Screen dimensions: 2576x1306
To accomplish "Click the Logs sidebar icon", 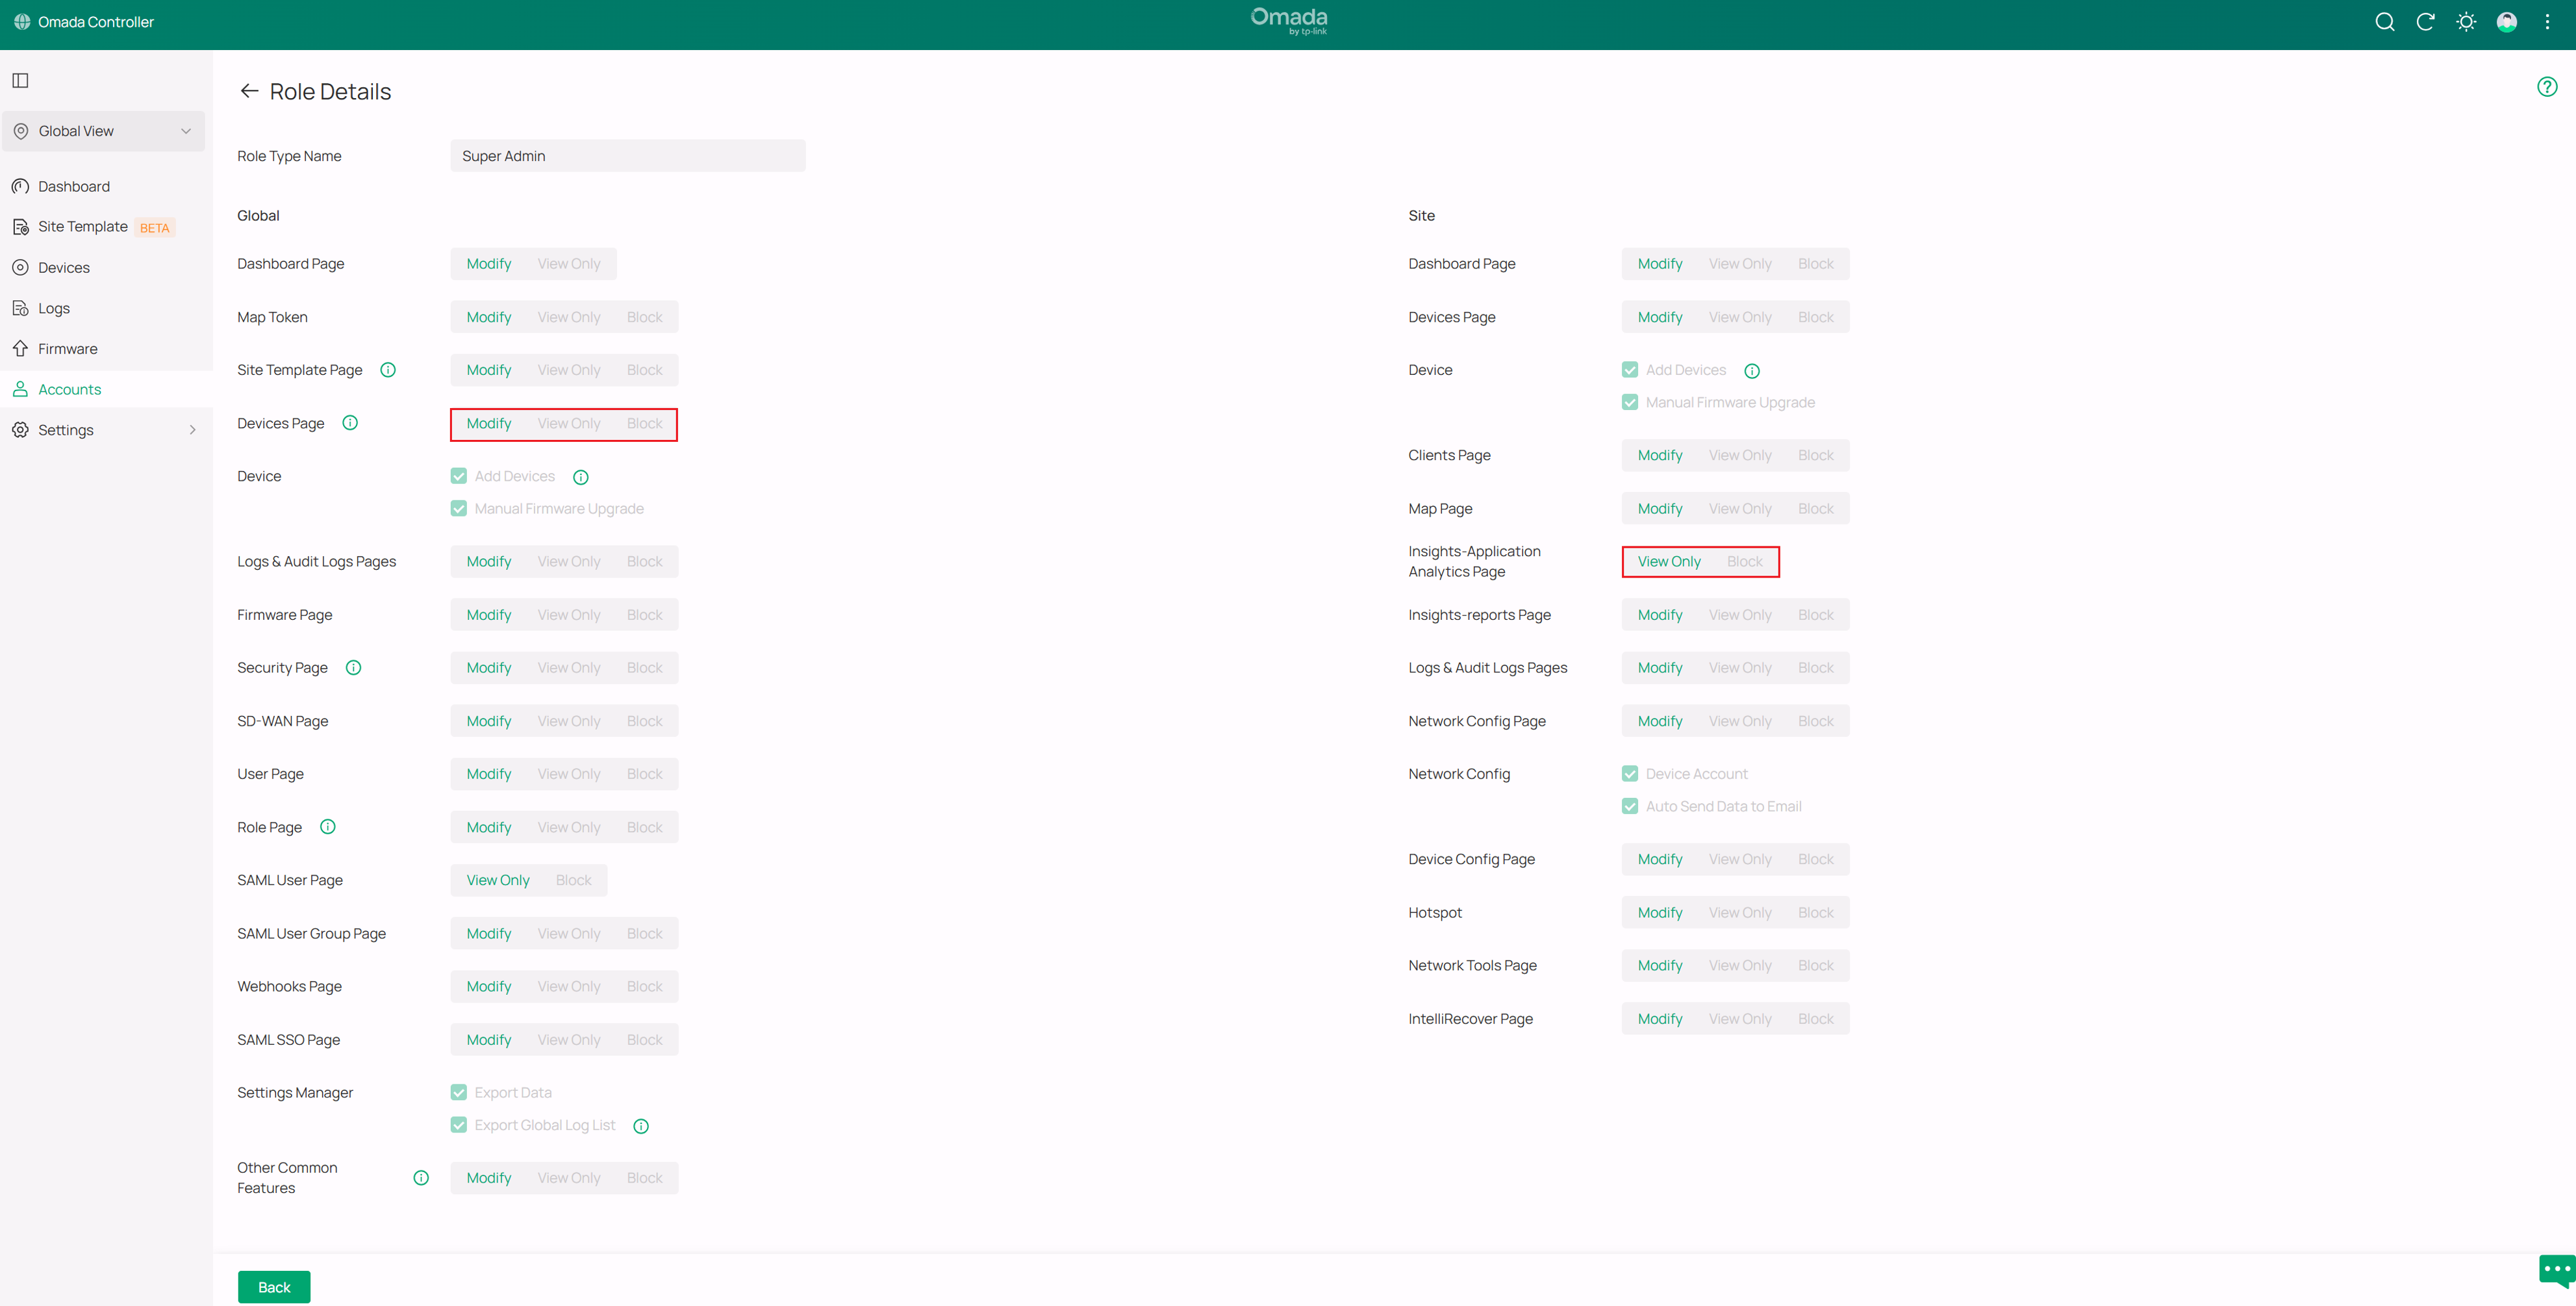I will [x=20, y=308].
